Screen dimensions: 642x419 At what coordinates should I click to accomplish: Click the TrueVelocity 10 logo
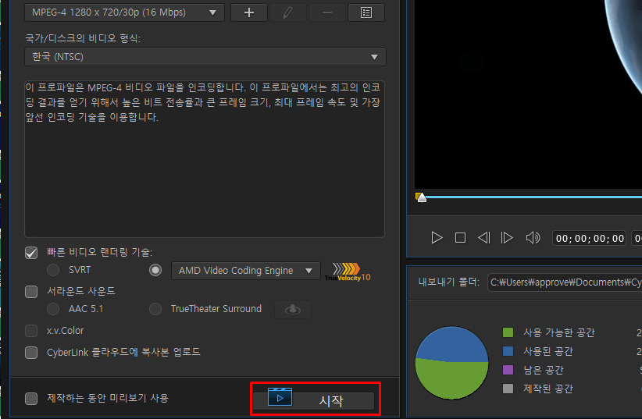pos(348,272)
